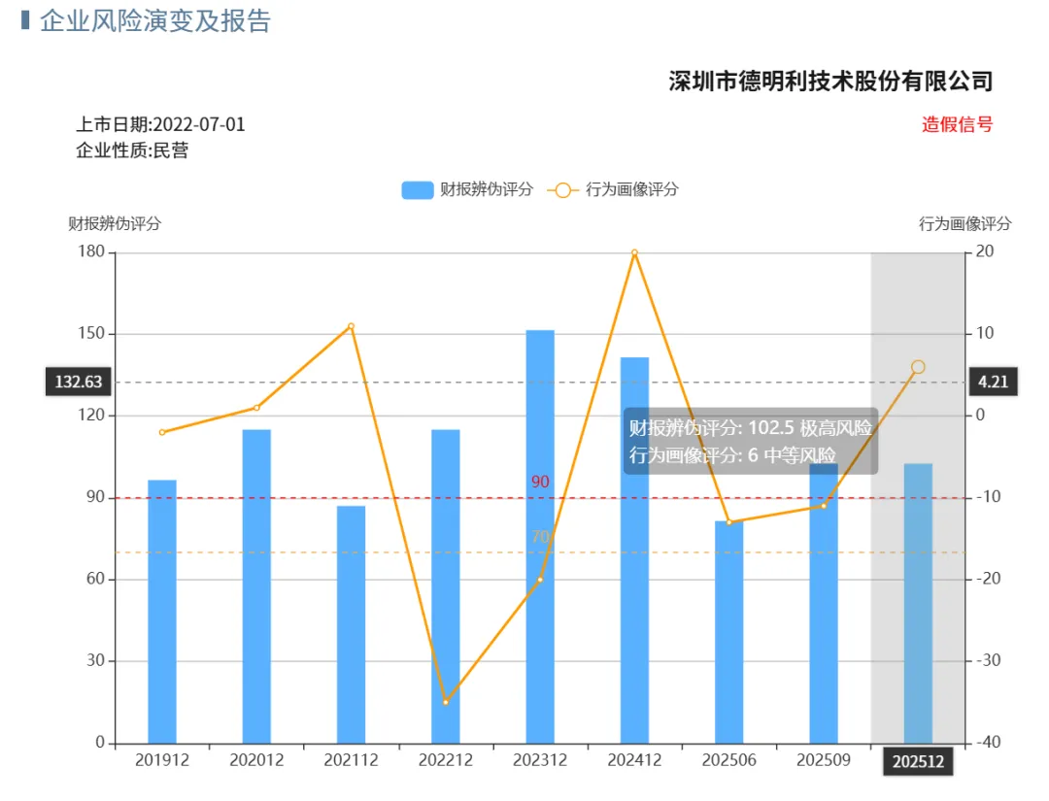Image resolution: width=1049 pixels, height=801 pixels.
Task: Click the 202509 x-axis label
Action: pyautogui.click(x=824, y=760)
